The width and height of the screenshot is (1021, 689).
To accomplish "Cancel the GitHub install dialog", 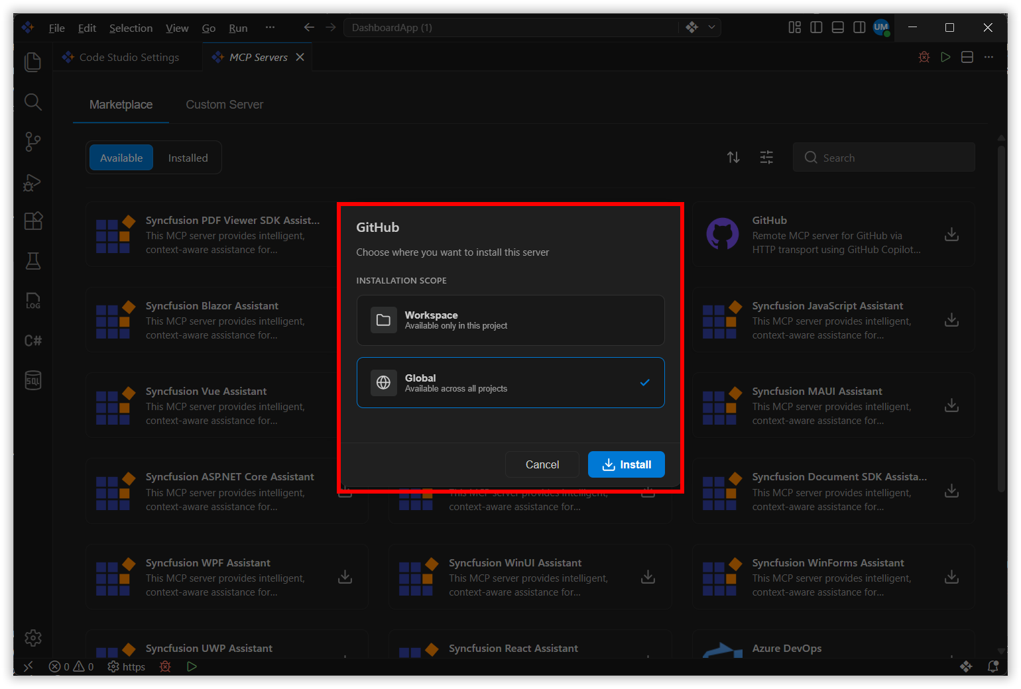I will coord(542,464).
